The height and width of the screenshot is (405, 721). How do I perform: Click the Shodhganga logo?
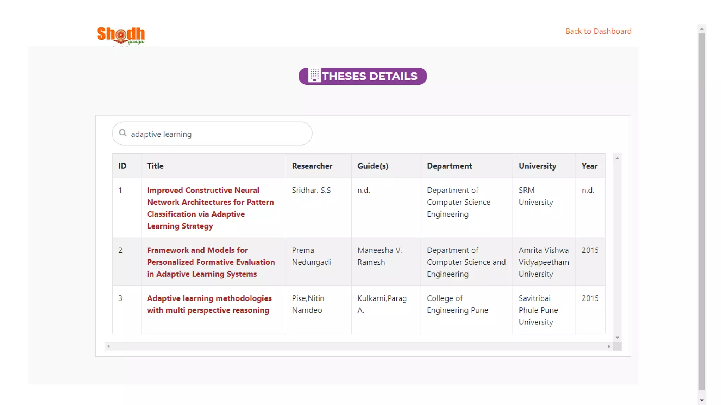121,36
